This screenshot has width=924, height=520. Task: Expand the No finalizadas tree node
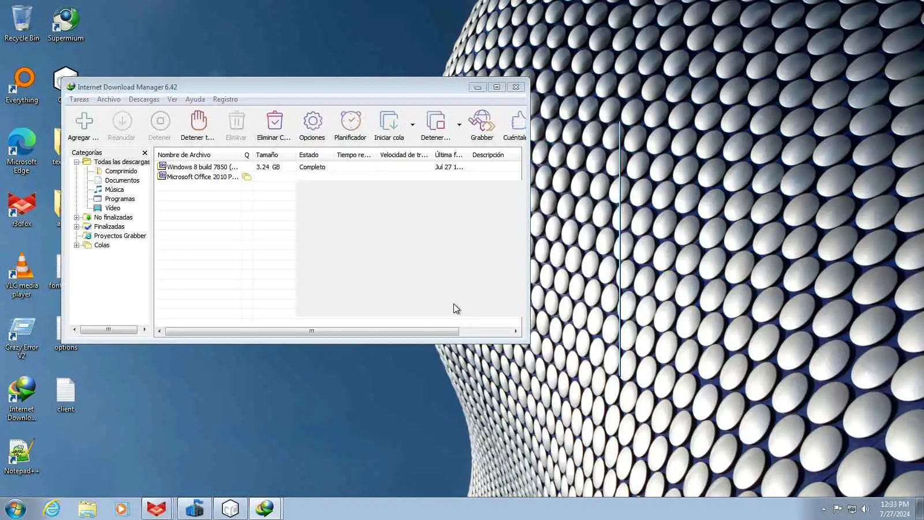76,218
